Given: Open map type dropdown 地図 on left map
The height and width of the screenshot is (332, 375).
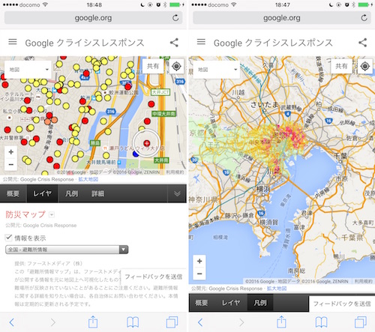Looking at the screenshot, I should (28, 70).
